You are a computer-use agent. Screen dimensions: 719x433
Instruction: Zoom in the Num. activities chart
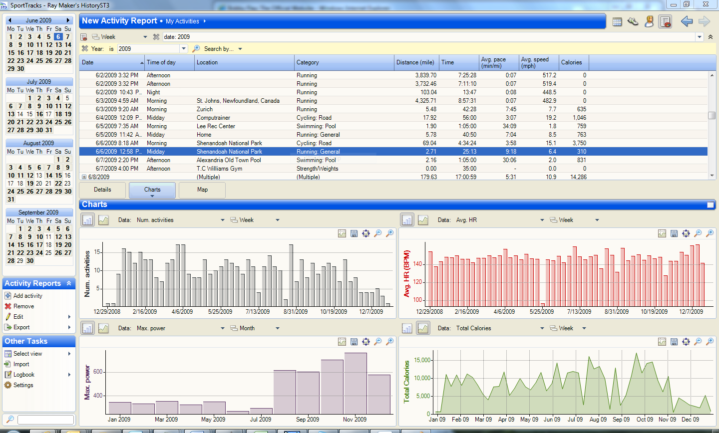pos(390,233)
